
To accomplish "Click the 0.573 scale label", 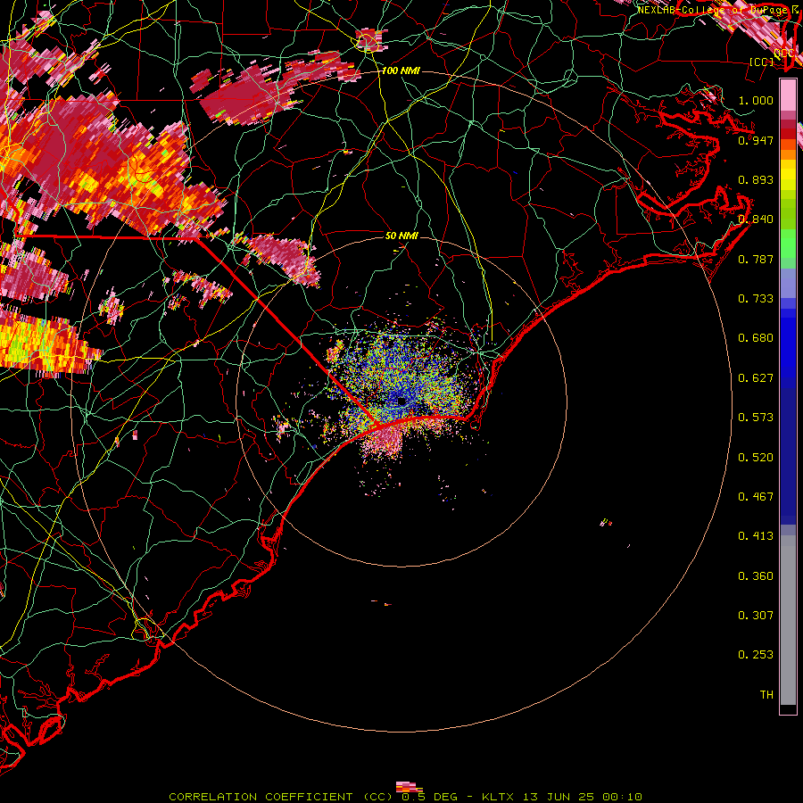I will (756, 417).
